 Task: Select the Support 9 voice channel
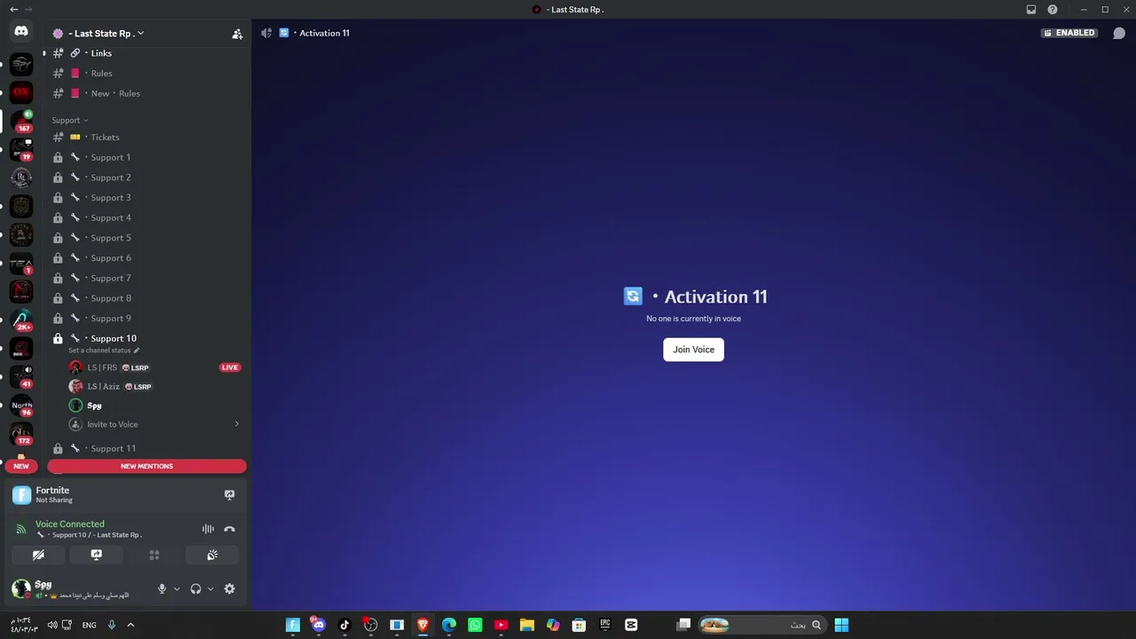(x=146, y=319)
